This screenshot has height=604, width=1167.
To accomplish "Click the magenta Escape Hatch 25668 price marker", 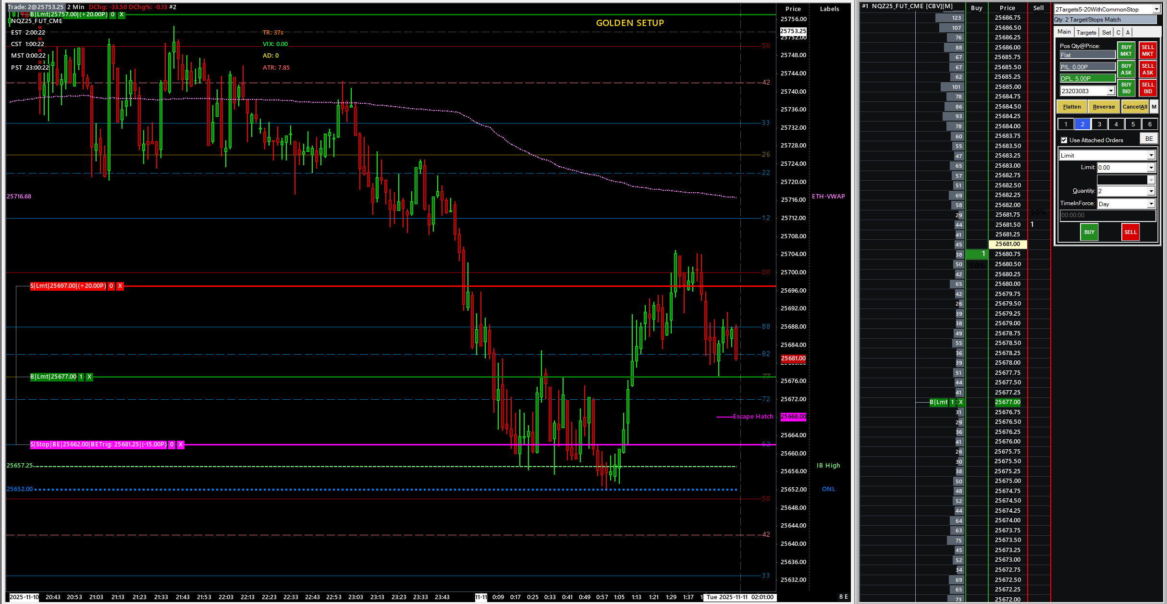I will (x=793, y=417).
